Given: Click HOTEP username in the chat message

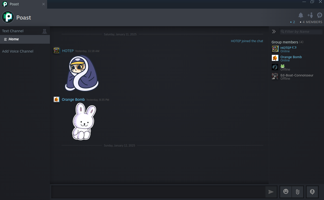Looking at the screenshot, I should [68, 51].
